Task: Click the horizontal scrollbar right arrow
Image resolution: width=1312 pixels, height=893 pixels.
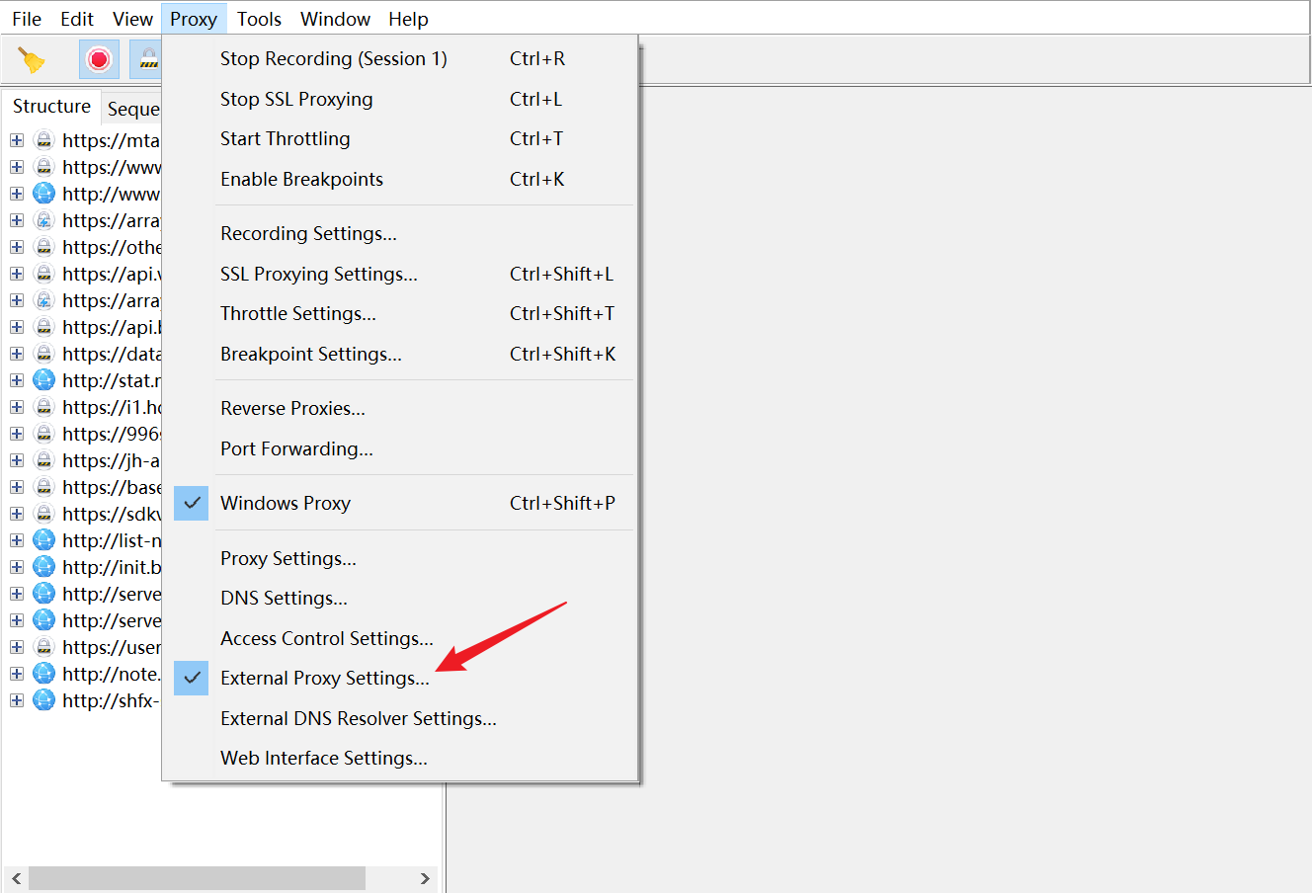Action: click(425, 878)
